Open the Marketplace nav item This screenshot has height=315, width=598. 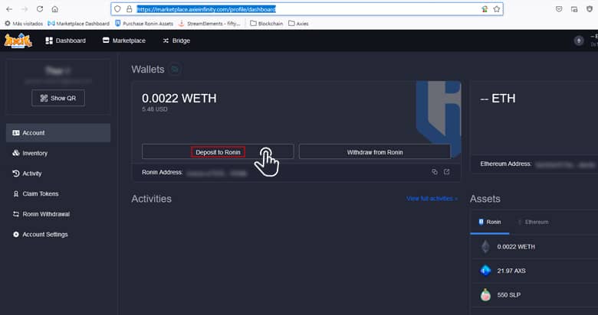point(124,41)
